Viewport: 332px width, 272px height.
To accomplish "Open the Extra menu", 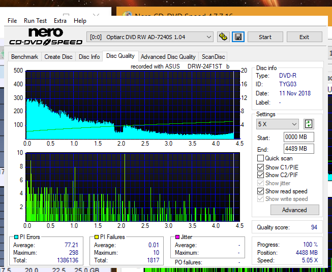I will click(x=60, y=21).
